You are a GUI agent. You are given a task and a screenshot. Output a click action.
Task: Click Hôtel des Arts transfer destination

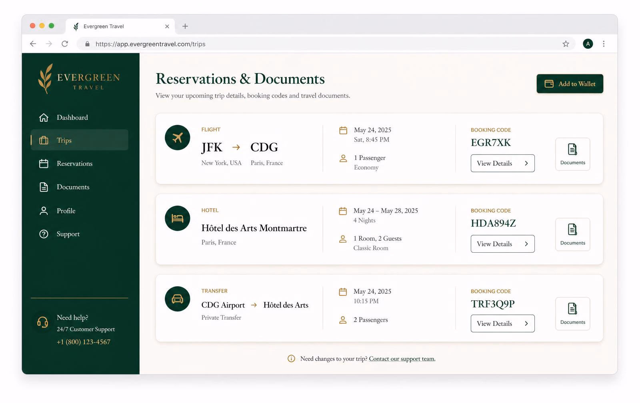click(286, 305)
